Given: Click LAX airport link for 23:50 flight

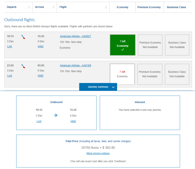Looking at the screenshot, I should pyautogui.click(x=10, y=76).
